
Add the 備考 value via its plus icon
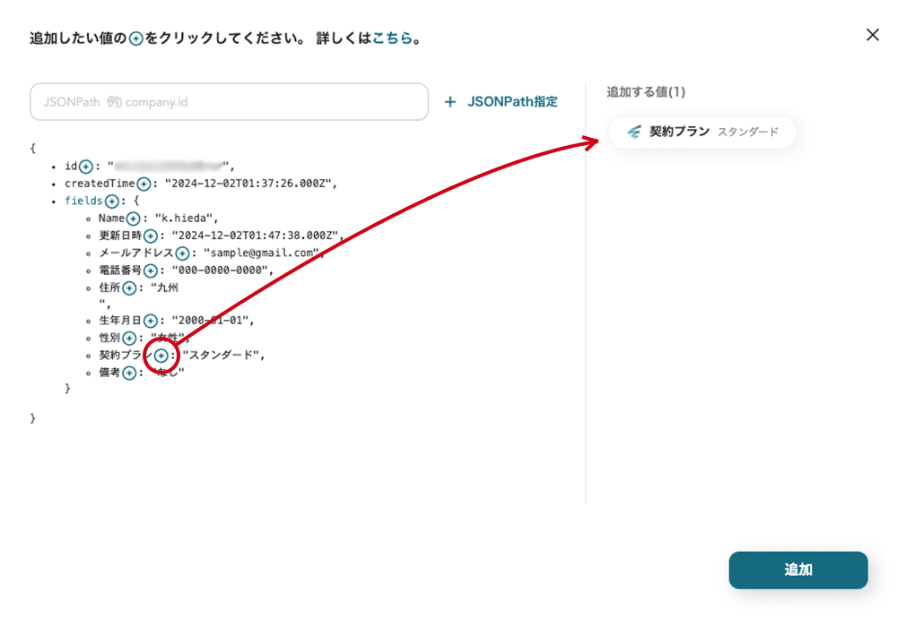point(129,373)
